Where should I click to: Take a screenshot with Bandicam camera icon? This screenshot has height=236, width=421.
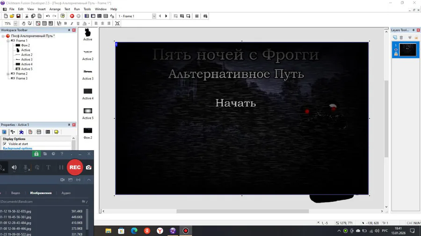tap(88, 167)
